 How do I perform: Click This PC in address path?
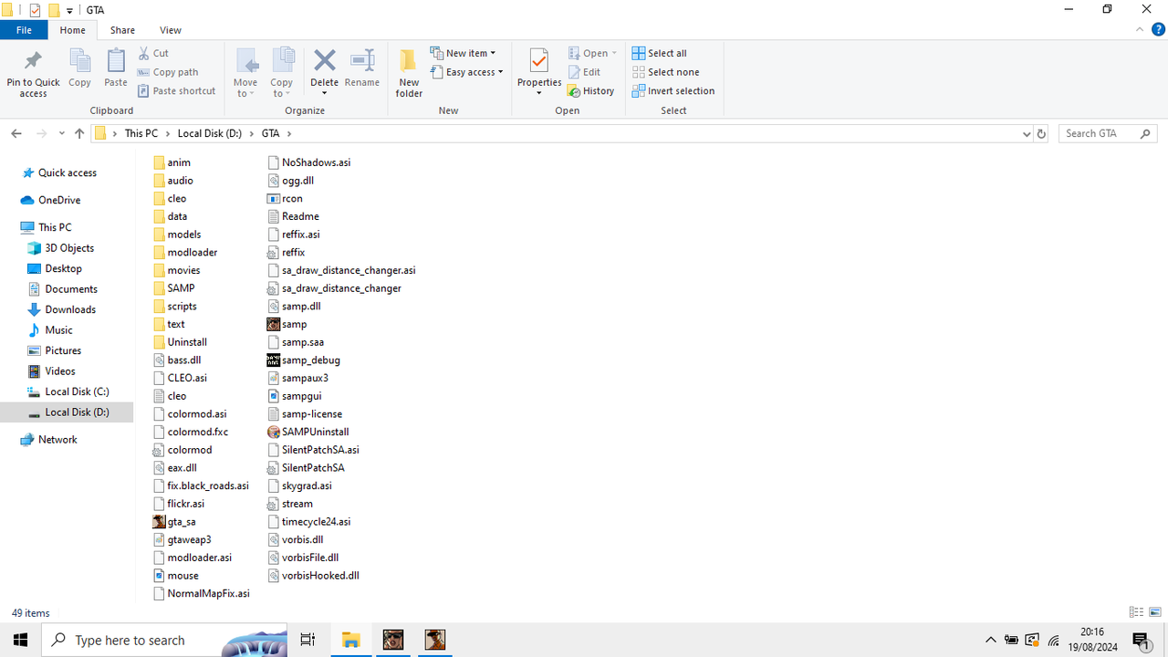pyautogui.click(x=141, y=133)
